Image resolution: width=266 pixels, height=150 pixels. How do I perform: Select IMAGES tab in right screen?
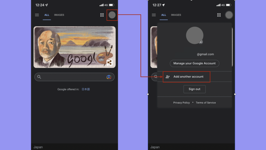coord(176,15)
